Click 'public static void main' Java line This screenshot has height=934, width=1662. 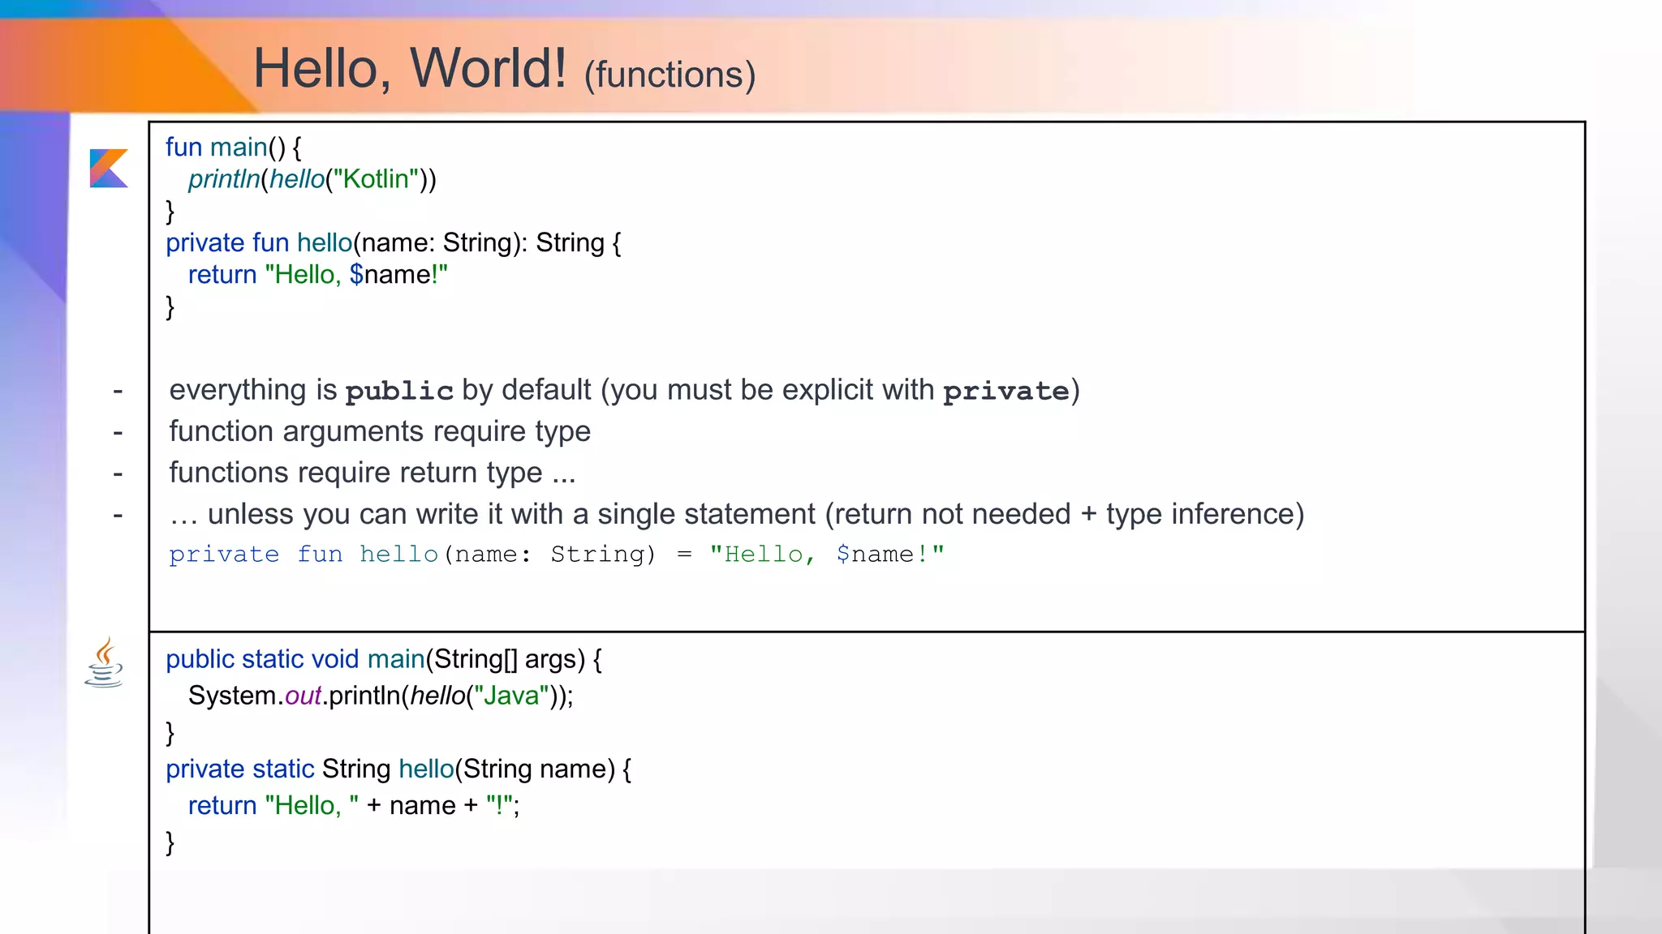(x=383, y=659)
